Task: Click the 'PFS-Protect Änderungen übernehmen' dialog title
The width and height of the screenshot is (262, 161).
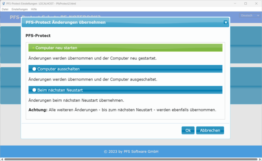Action: (66, 23)
